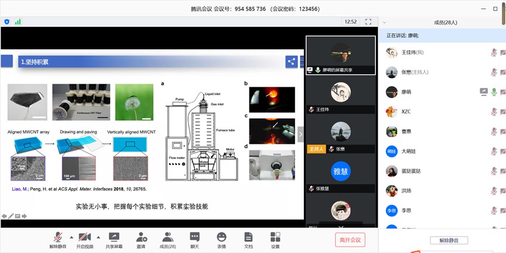Open the 表情 emoji reactions icon
The height and width of the screenshot is (253, 506).
pyautogui.click(x=221, y=237)
